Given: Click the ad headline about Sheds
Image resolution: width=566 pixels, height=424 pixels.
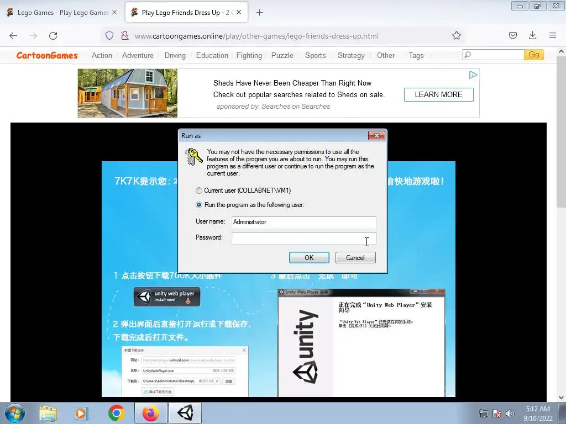Looking at the screenshot, I should (292, 83).
